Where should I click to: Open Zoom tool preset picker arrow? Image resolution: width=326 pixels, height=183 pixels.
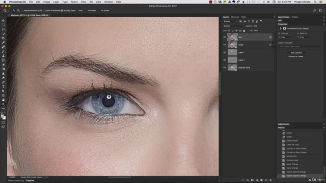click(8, 11)
